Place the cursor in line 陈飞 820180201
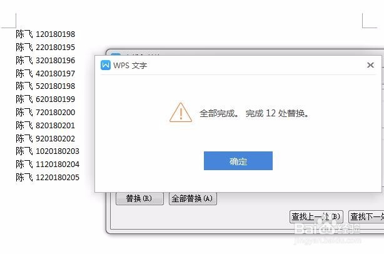The width and height of the screenshot is (384, 254). coord(45,125)
